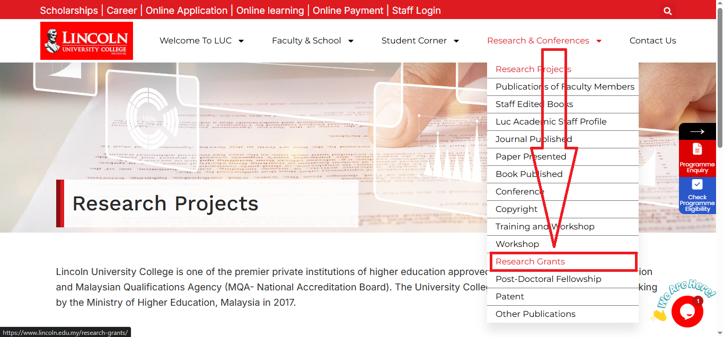Click the arrow icon on side panel
Screen dimensions: 724x337
(697, 131)
